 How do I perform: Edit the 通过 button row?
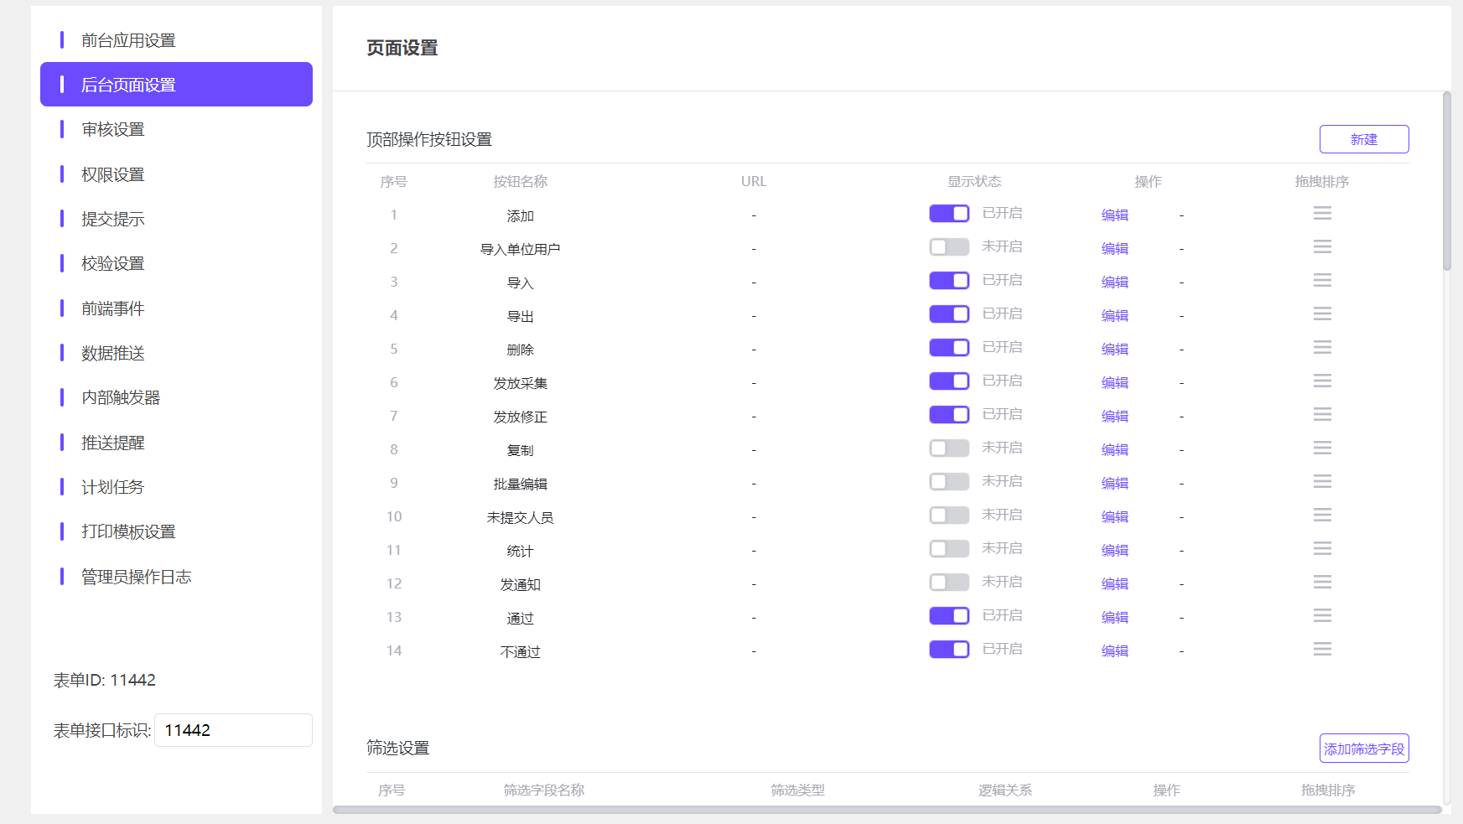(x=1114, y=618)
